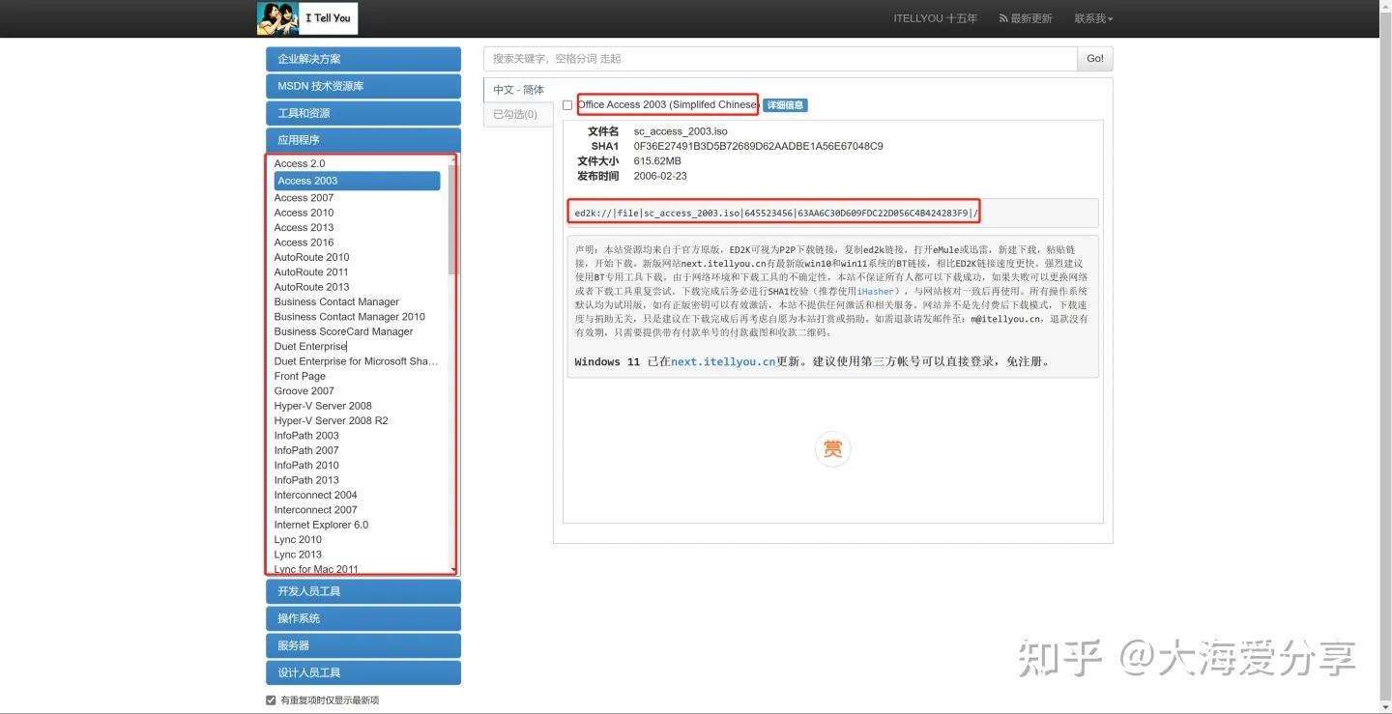The height and width of the screenshot is (714, 1392).
Task: Uncheck the 有重复项时仅显示最新项 option
Action: (x=271, y=700)
